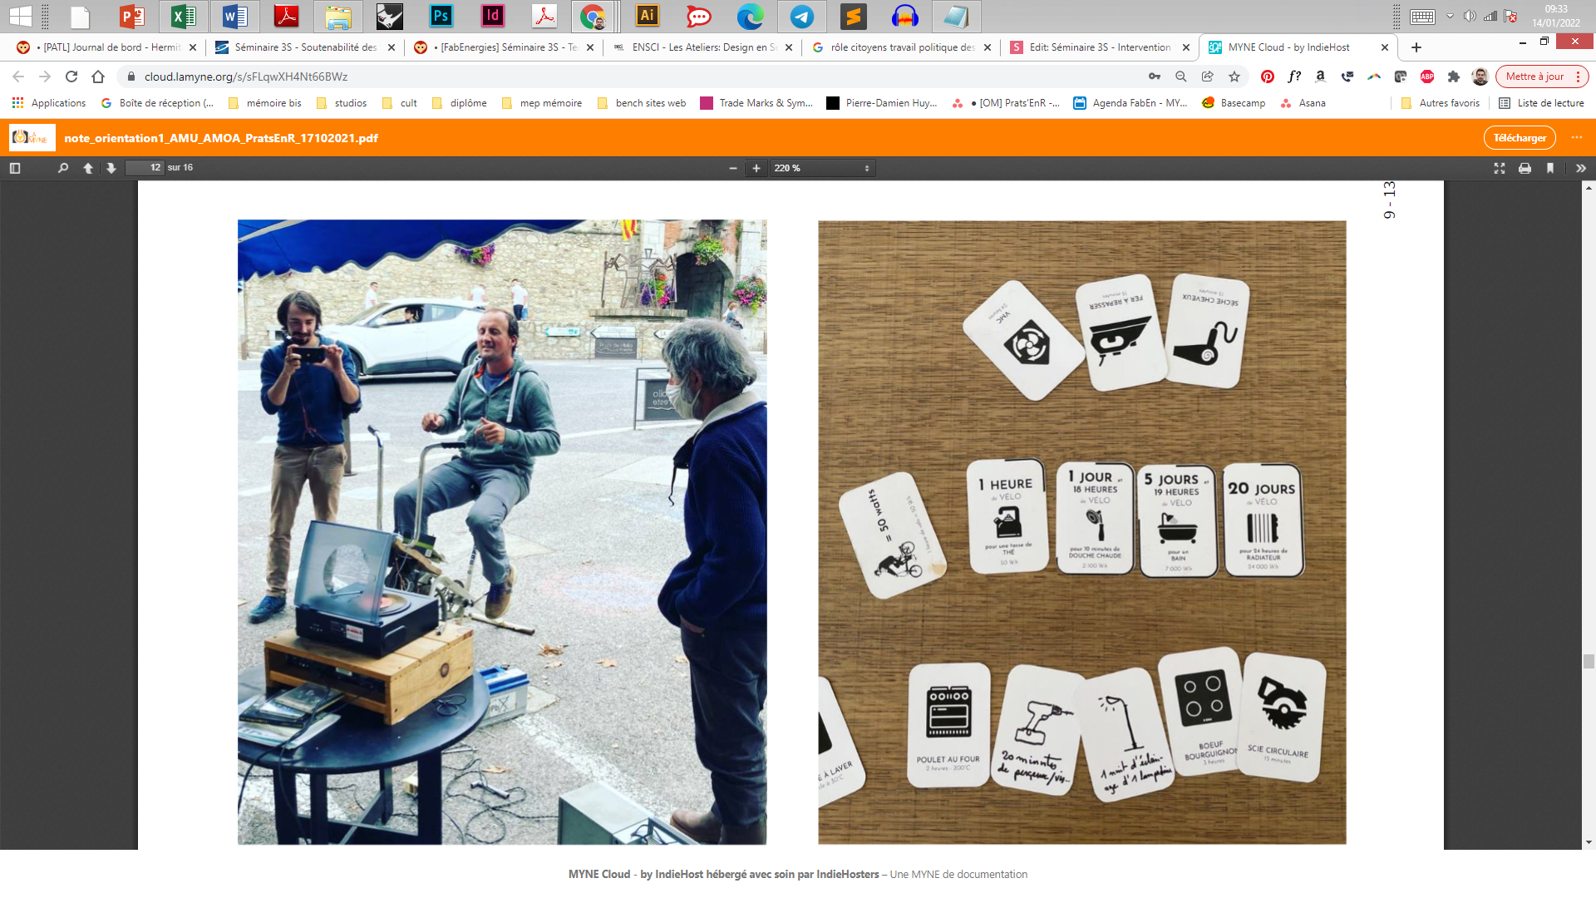The width and height of the screenshot is (1596, 898).
Task: Open the find-in-document search tool
Action: click(x=63, y=168)
